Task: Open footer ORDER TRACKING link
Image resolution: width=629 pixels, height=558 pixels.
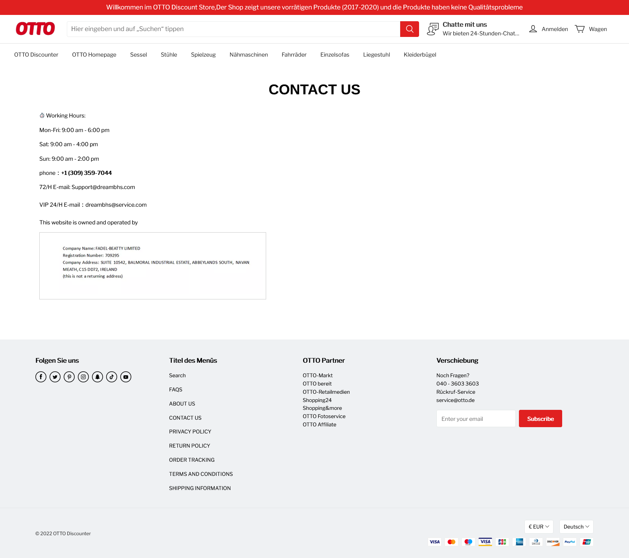Action: tap(192, 460)
